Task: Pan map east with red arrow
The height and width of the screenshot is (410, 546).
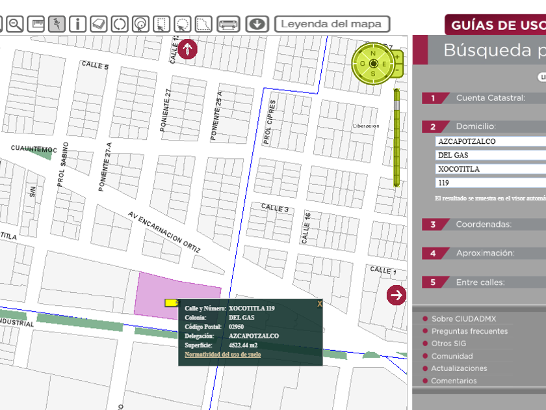Action: (x=396, y=295)
